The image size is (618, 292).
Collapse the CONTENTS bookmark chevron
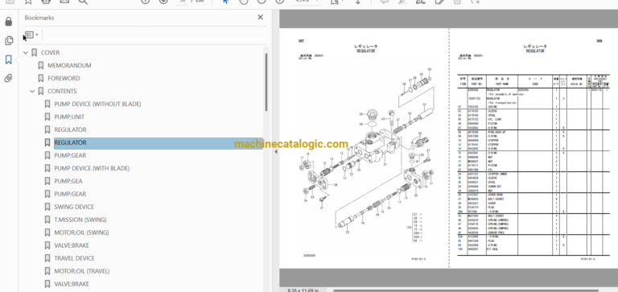(32, 91)
